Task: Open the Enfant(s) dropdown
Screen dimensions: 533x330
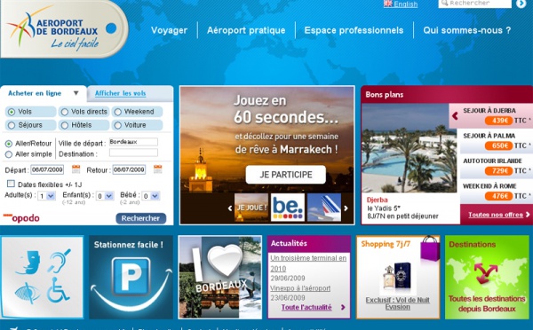Action: (105, 196)
